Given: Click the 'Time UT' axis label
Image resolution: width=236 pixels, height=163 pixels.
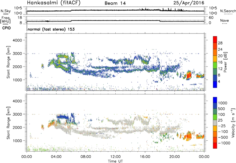Looking at the screenshot, I should tap(115, 161).
